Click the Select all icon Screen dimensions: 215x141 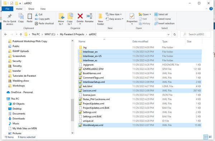tap(156, 14)
